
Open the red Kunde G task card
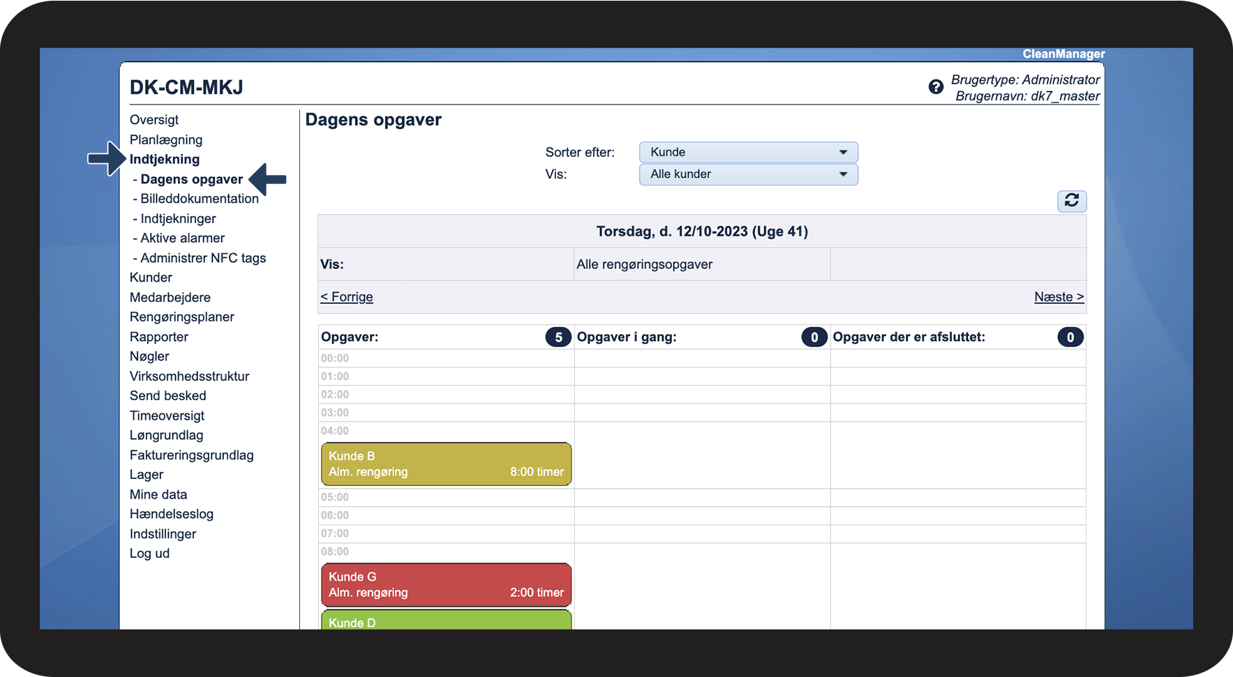tap(446, 584)
